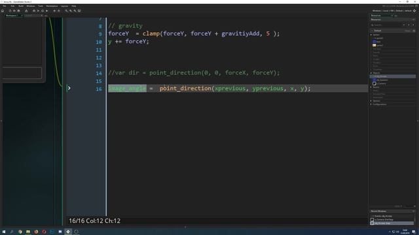Screen dimensions: 419x235
Task: Select the highlighted obj_Arrow object
Action: [x=393, y=76]
